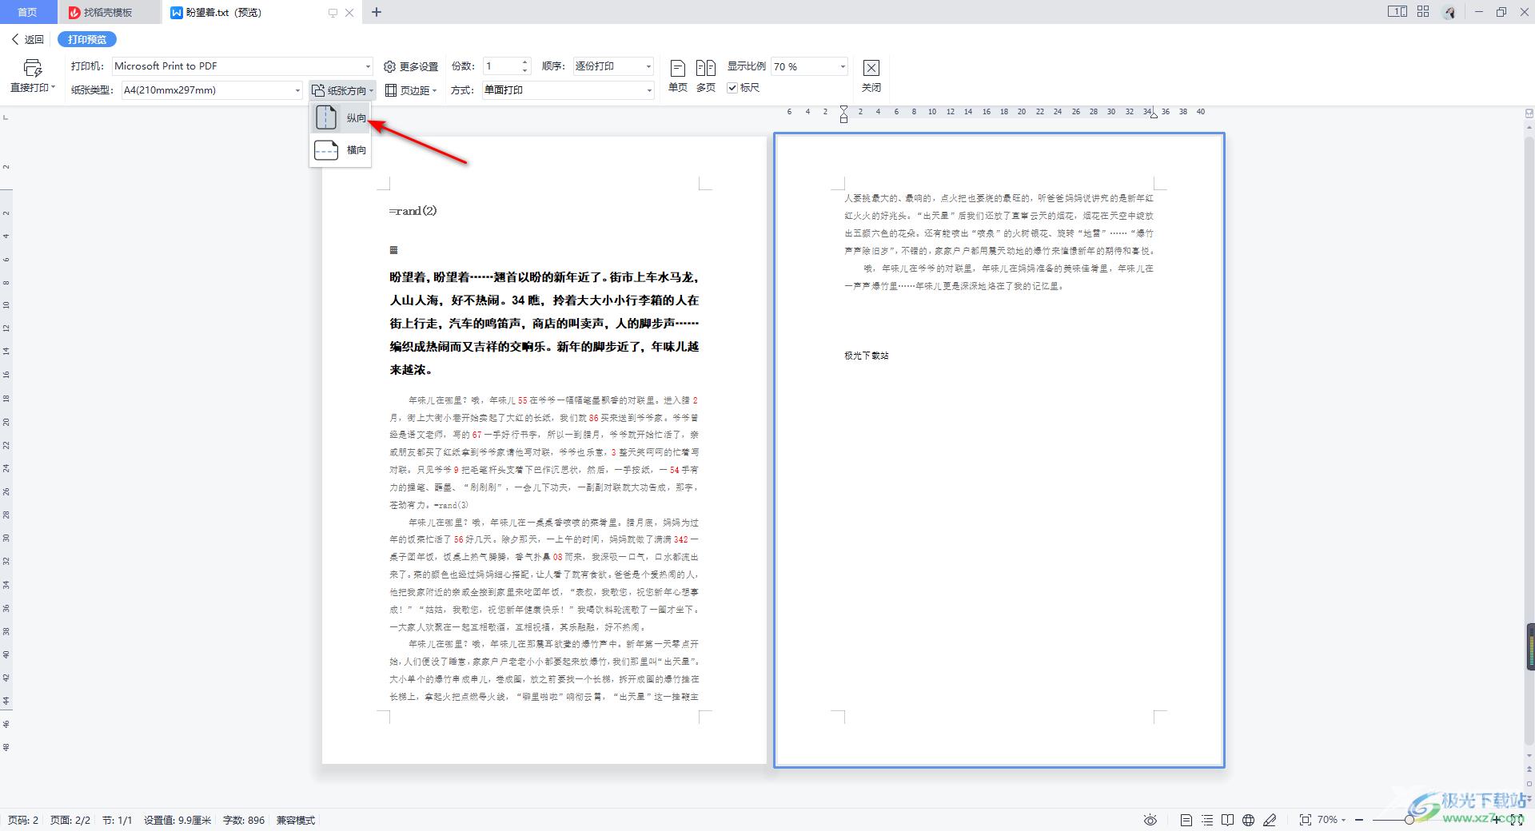Open the apps grid icon in title bar

(x=1423, y=12)
